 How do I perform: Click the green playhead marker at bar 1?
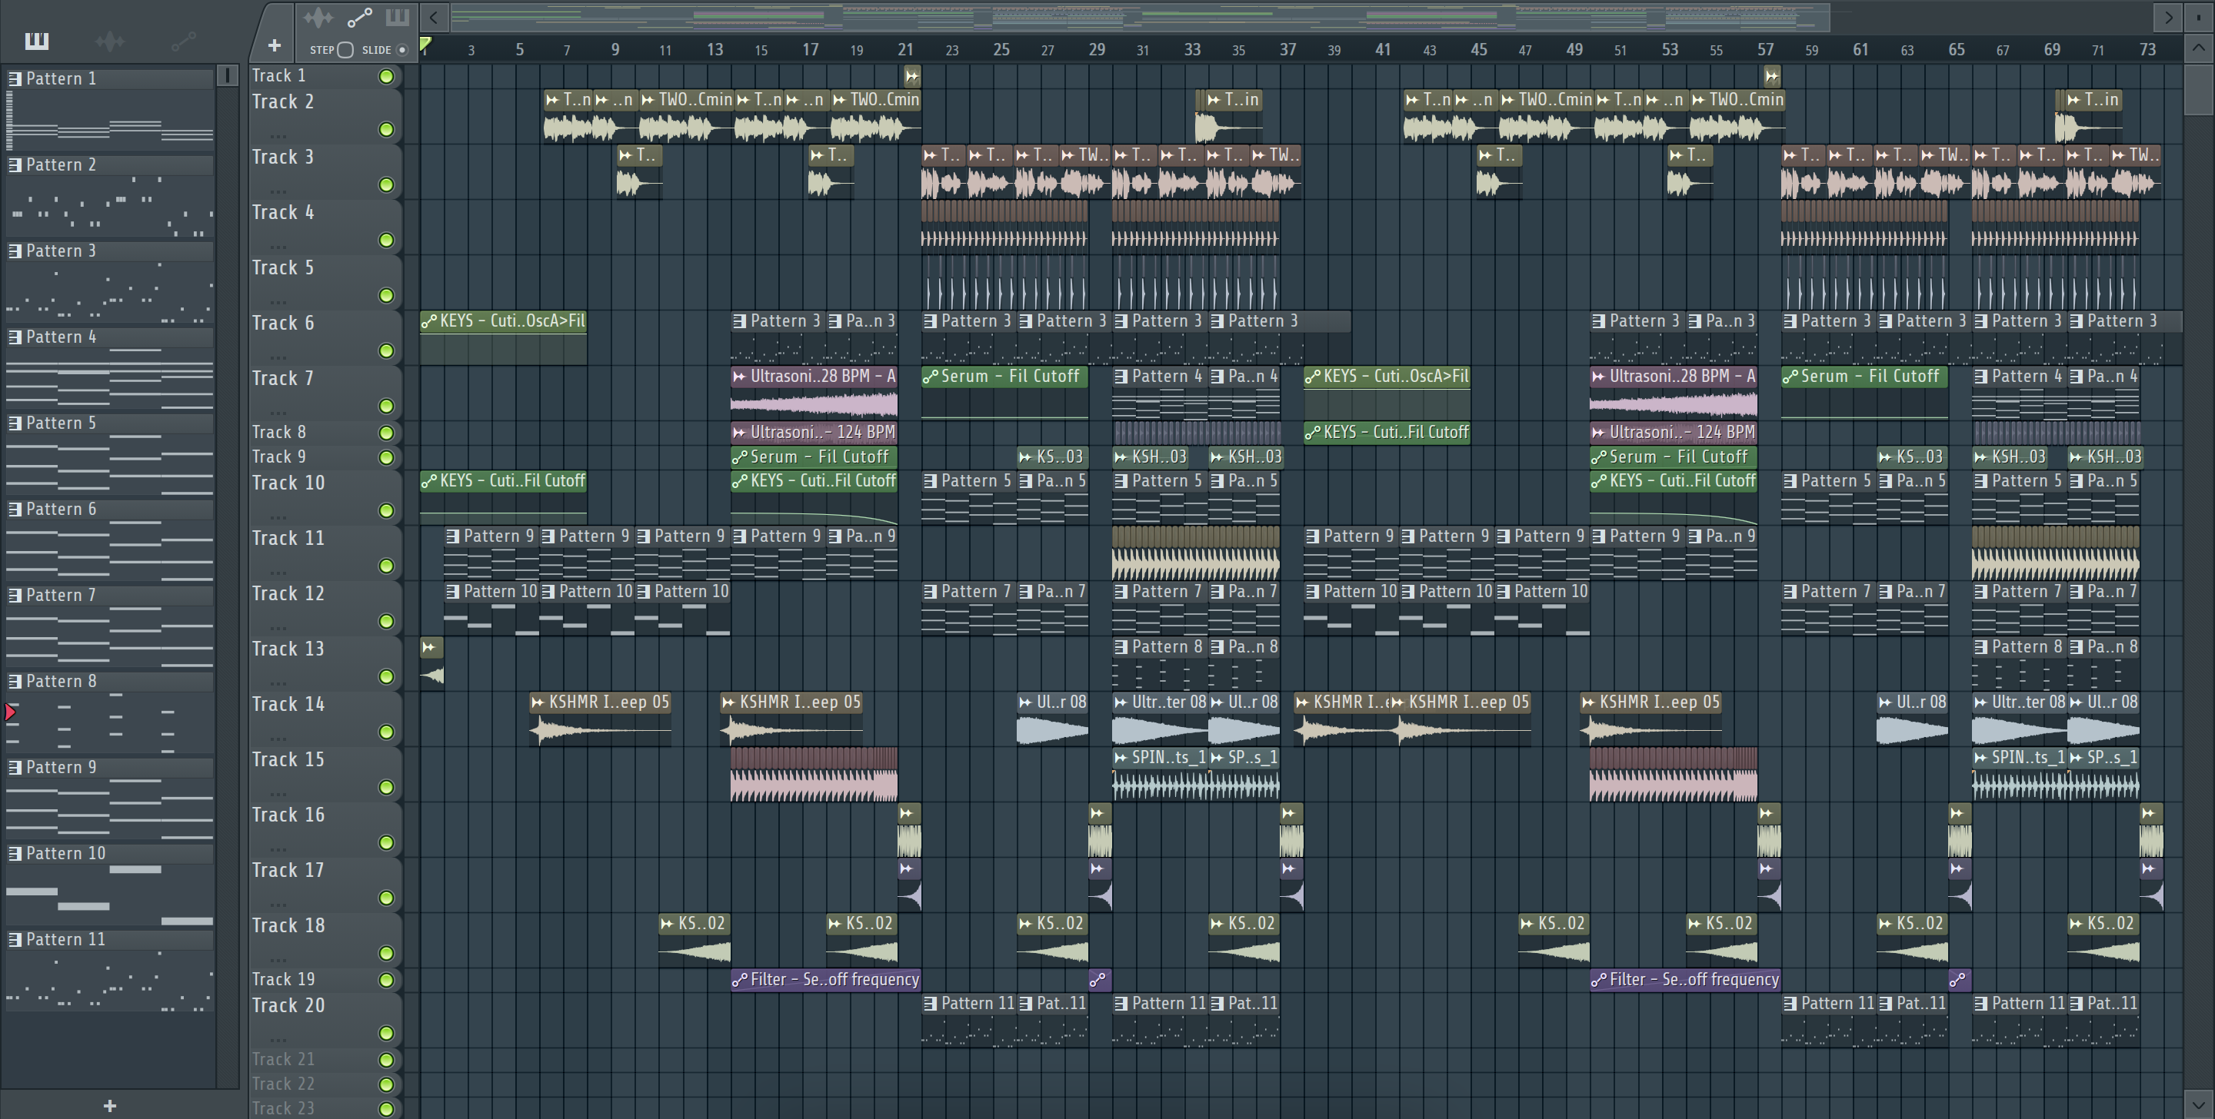coord(425,45)
